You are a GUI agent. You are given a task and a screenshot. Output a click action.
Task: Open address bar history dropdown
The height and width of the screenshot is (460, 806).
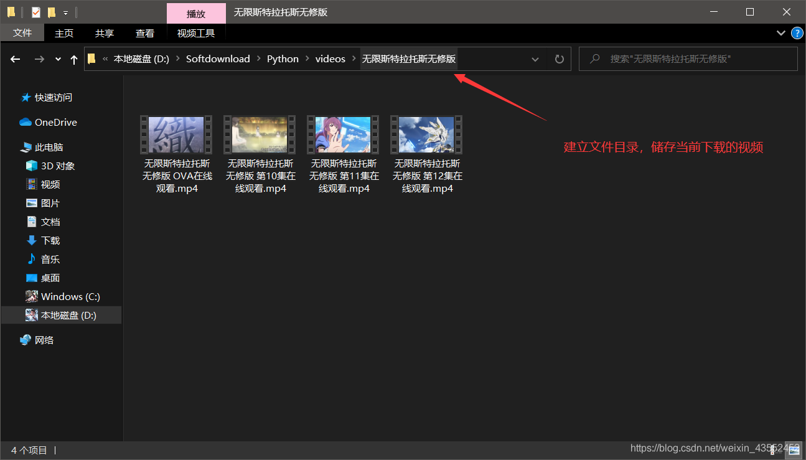tap(535, 59)
